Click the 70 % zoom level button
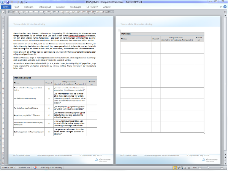The image size is (228, 171). (x=194, y=168)
